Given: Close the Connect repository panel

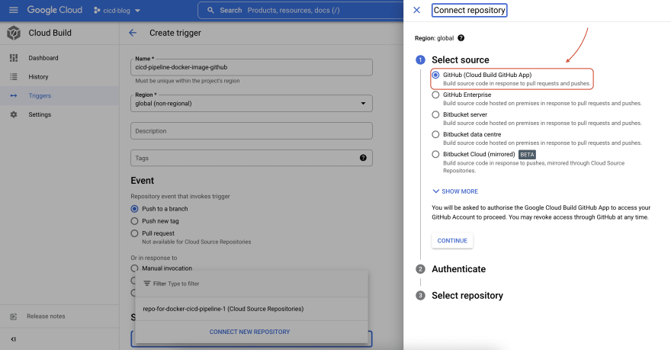Looking at the screenshot, I should point(416,10).
